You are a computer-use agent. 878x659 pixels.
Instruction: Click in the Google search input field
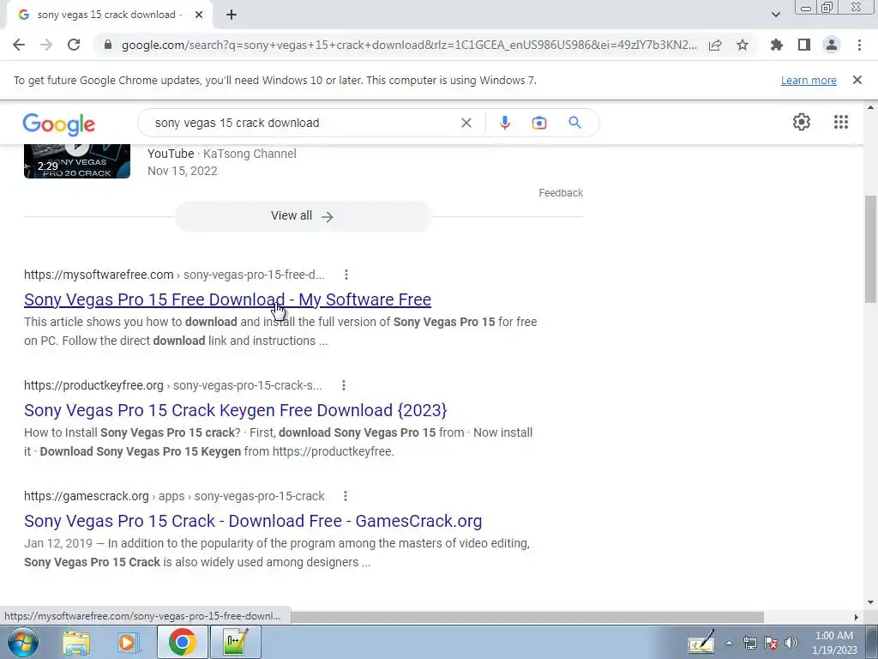click(x=303, y=123)
